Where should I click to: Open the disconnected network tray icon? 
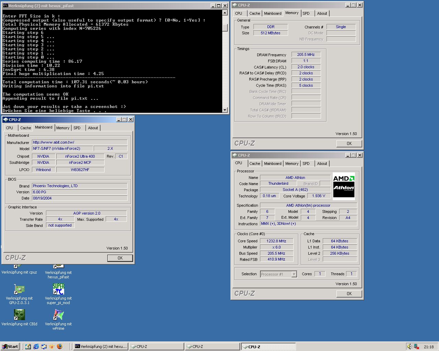point(416,347)
